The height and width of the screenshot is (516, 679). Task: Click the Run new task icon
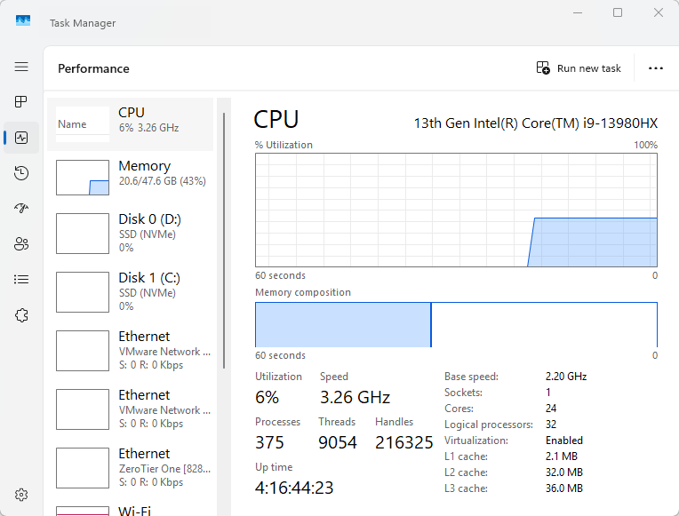click(x=543, y=68)
